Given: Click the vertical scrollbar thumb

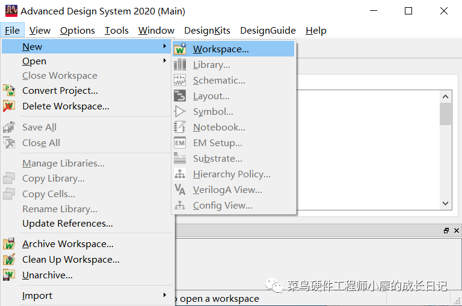Looking at the screenshot, I should [x=446, y=114].
